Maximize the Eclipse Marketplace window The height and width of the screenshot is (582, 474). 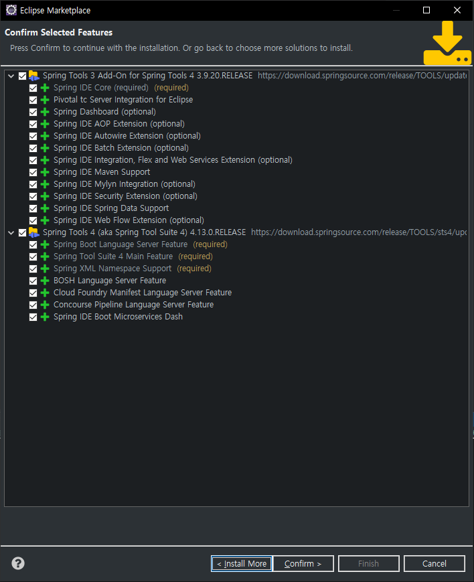click(426, 10)
